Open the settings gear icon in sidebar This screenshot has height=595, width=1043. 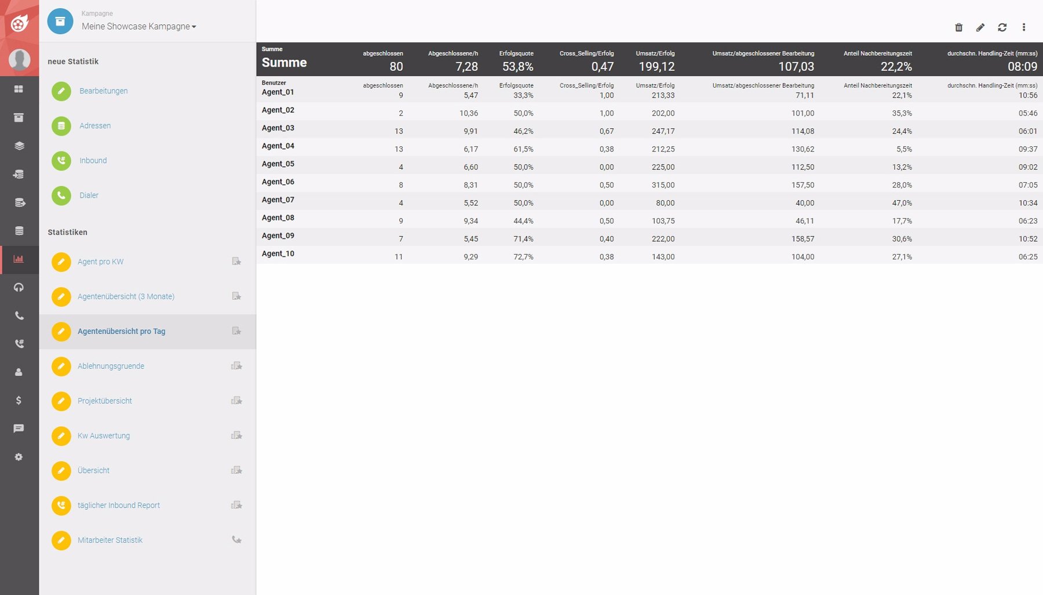pos(19,457)
